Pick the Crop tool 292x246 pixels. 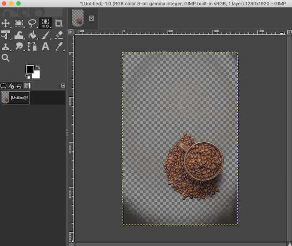pyautogui.click(x=58, y=23)
